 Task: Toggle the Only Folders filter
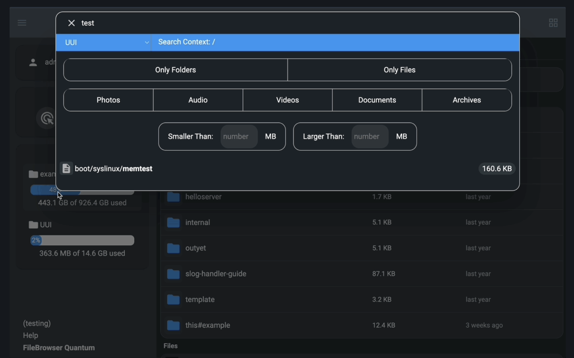point(176,70)
